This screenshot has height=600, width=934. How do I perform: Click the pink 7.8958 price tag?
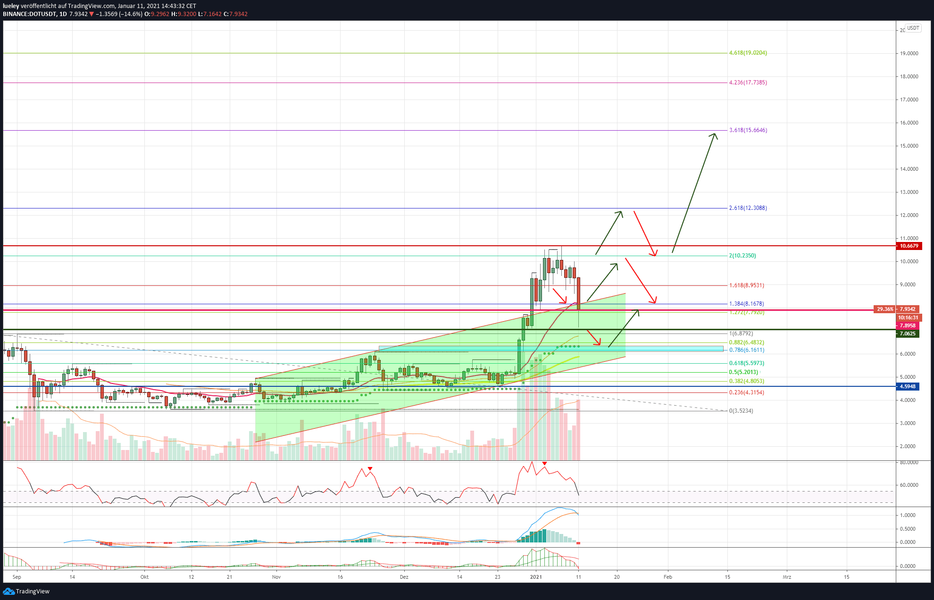[x=908, y=325]
